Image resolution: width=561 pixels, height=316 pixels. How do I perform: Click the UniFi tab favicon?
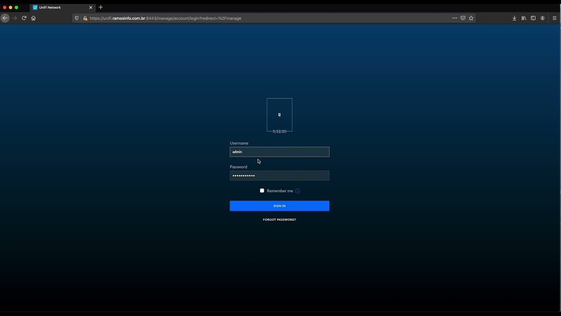[35, 7]
